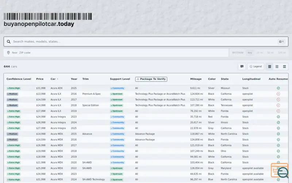Click the SH-AWD Technology trim cell
Screen dimensions: 292x183
(93, 180)
